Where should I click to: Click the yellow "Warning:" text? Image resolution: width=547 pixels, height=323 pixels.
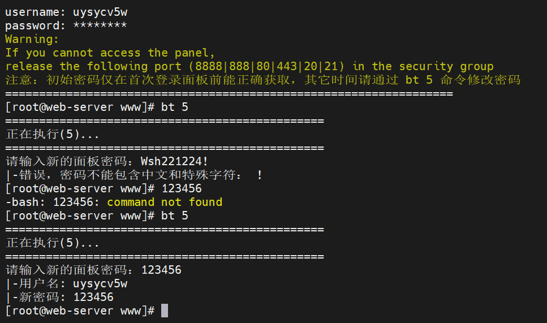[32, 39]
